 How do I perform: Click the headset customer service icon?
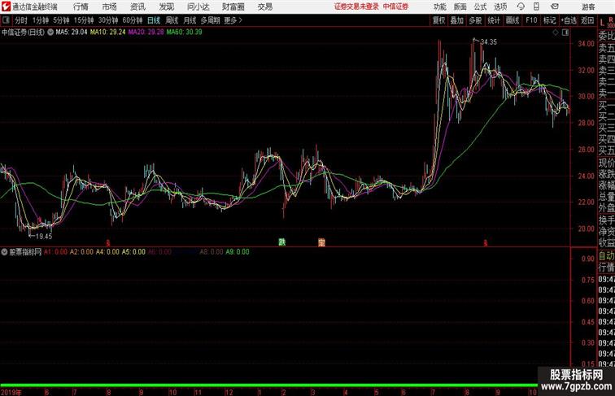pyautogui.click(x=521, y=7)
